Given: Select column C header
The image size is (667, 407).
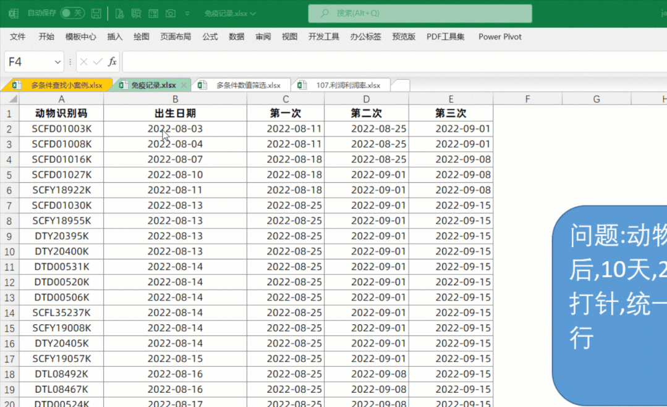Looking at the screenshot, I should 286,99.
